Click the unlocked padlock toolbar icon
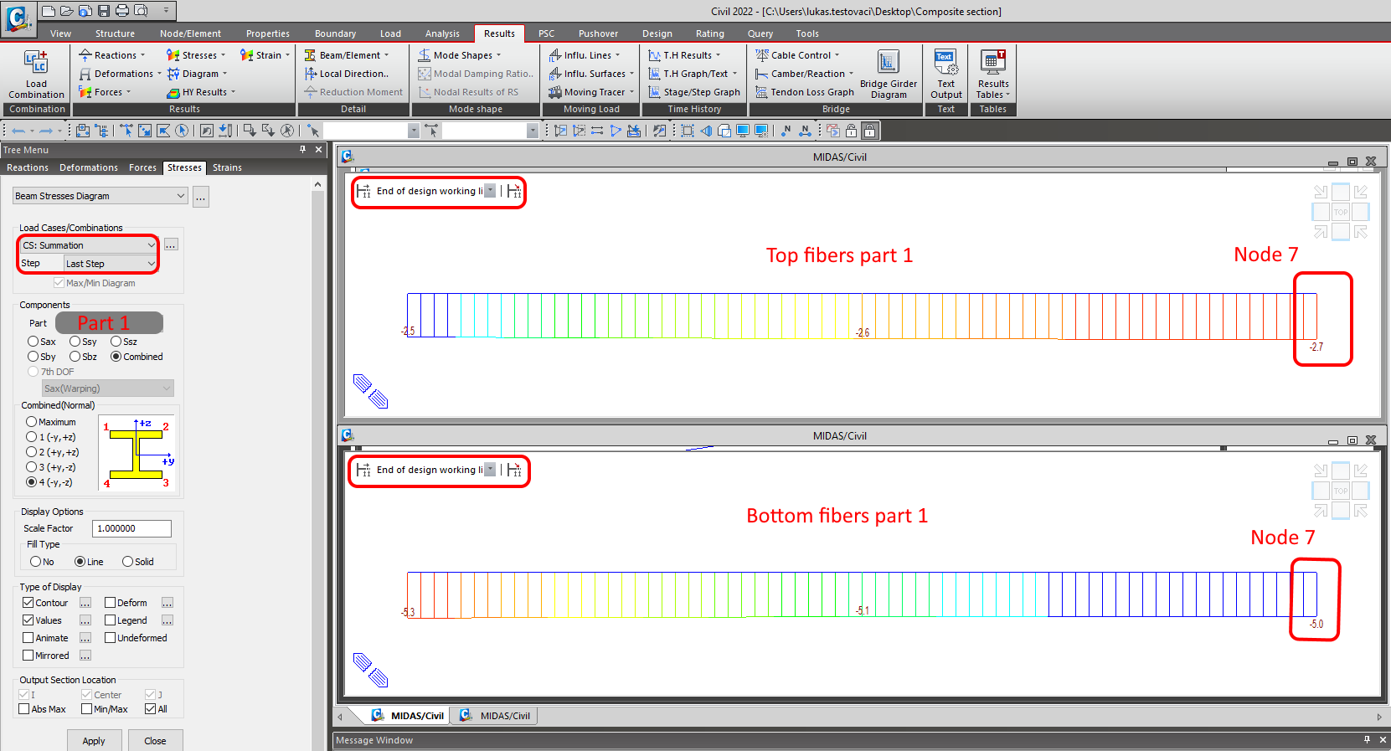 point(851,131)
